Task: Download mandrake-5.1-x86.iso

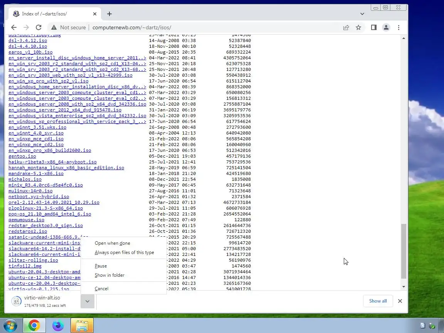Action: 36,173
